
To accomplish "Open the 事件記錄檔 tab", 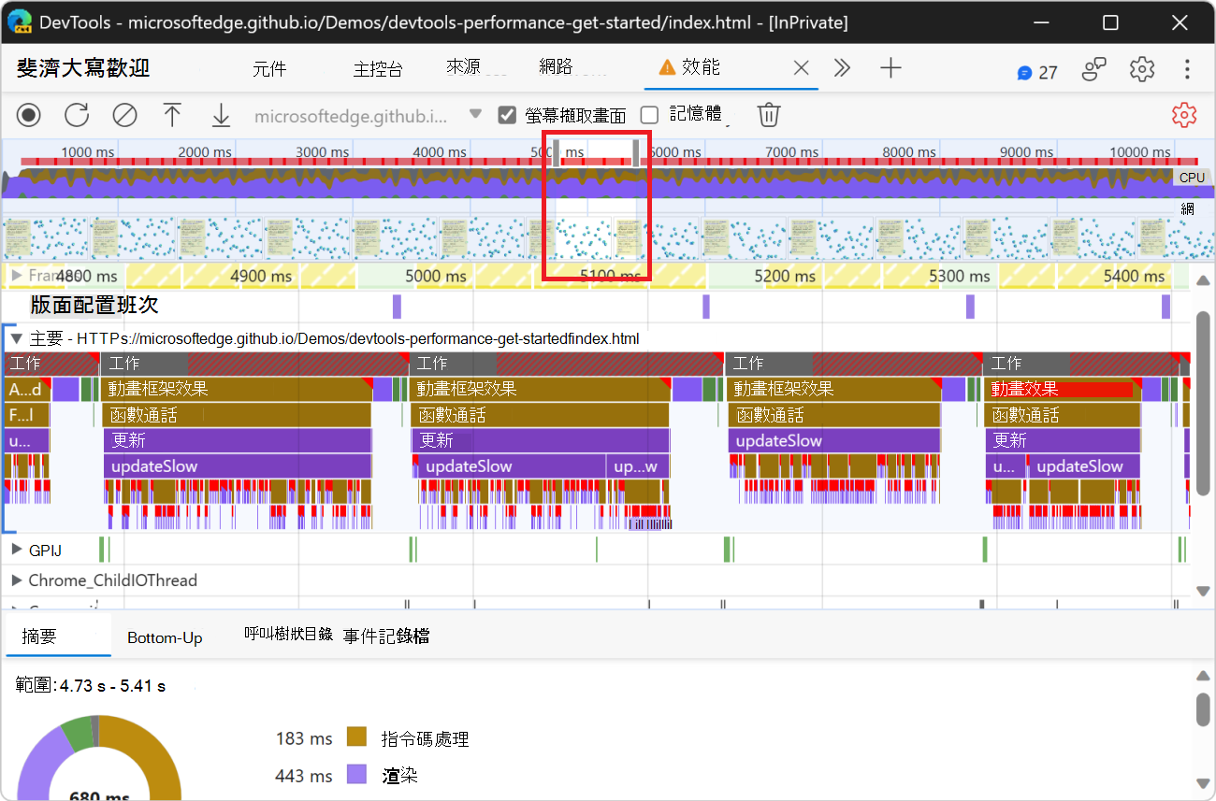I will pyautogui.click(x=386, y=637).
